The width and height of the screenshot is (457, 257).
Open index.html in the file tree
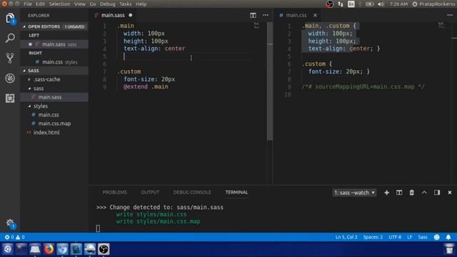point(46,133)
